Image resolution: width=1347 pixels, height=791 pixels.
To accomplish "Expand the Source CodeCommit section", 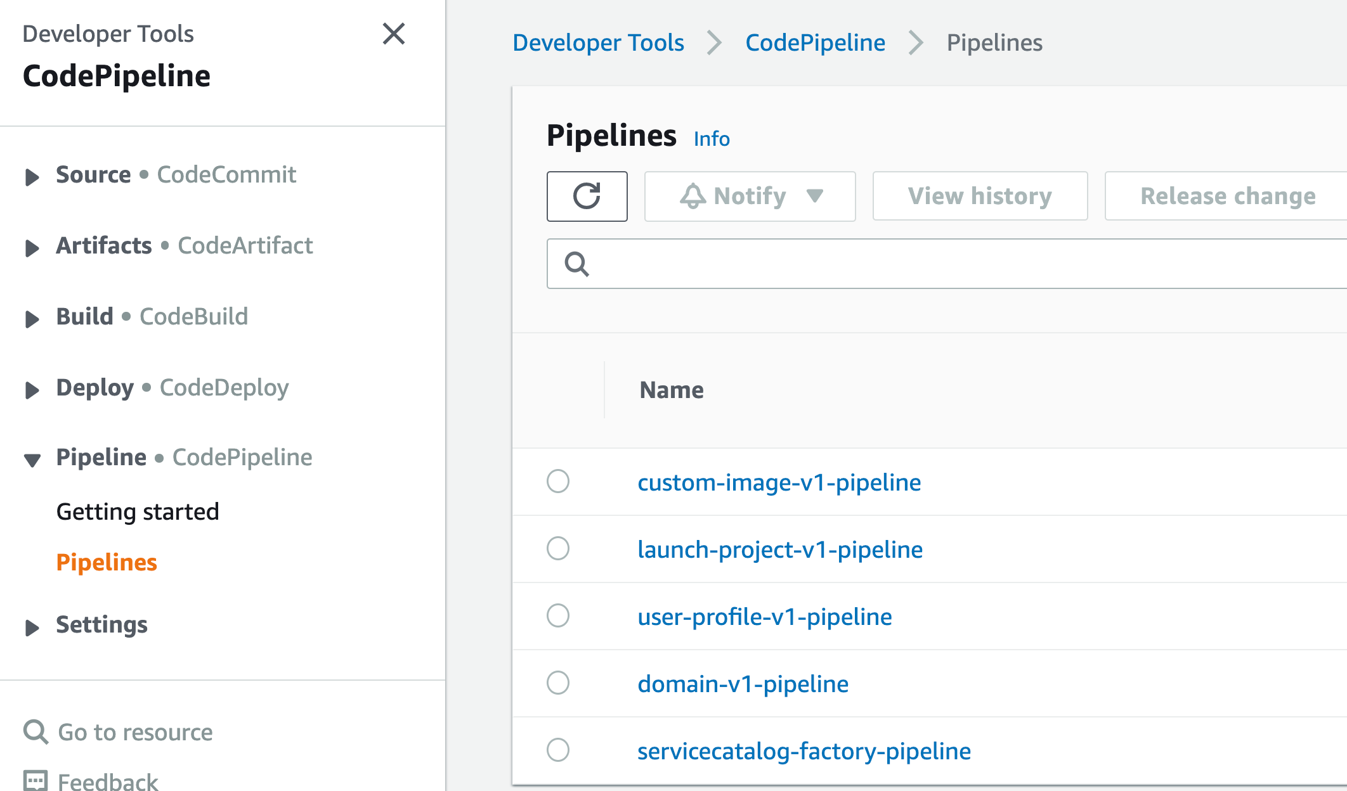I will (32, 177).
